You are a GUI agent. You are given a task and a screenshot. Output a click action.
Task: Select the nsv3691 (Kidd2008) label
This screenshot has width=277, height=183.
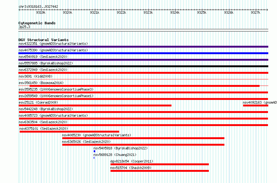[35, 76]
